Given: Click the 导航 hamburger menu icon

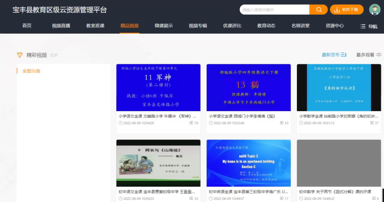Looking at the screenshot, I should coord(363,26).
